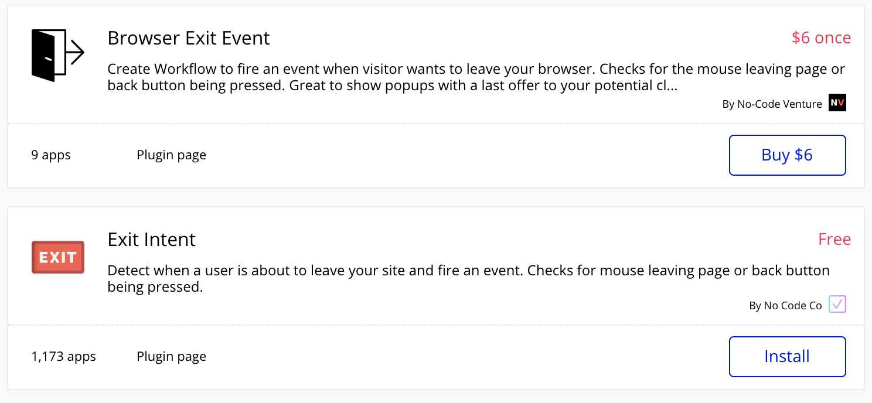Click the Browser Exit Event door icon
The height and width of the screenshot is (403, 872).
(57, 54)
